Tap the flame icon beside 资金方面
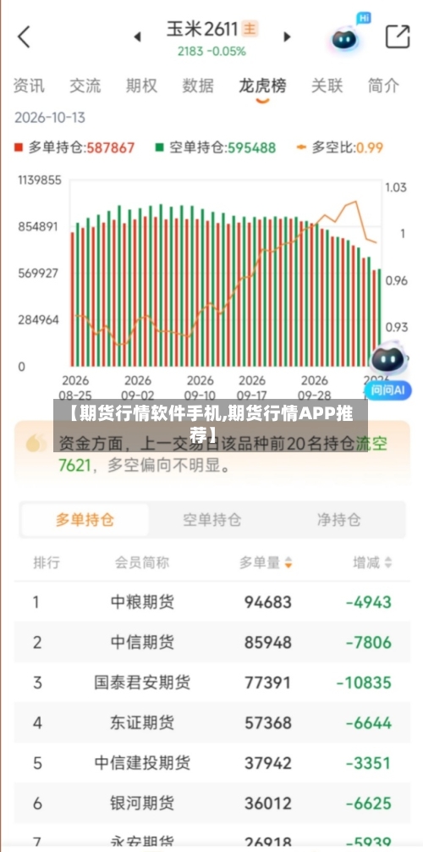This screenshot has height=852, width=423. [36, 443]
